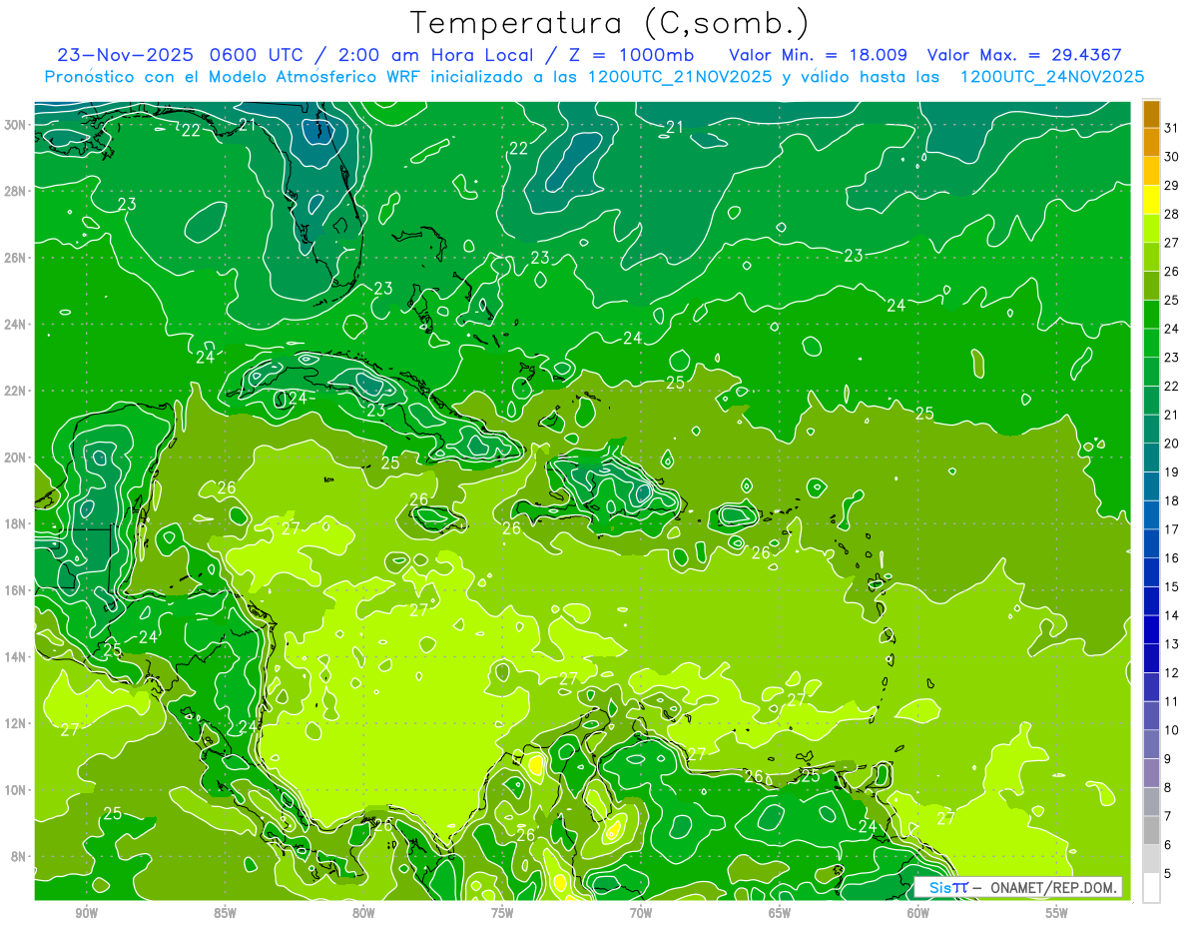Select the '19' label on the color scale
Image resolution: width=1198 pixels, height=926 pixels.
pos(1171,472)
